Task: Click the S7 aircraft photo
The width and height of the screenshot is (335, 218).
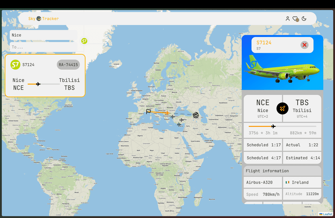Action: (x=282, y=69)
